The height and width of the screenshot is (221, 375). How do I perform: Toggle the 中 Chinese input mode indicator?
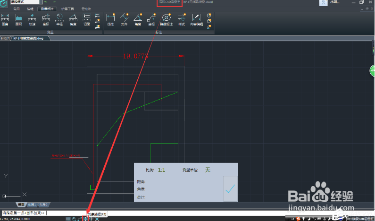coord(303,219)
